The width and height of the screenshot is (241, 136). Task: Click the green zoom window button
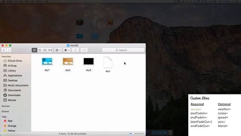(x=10, y=45)
